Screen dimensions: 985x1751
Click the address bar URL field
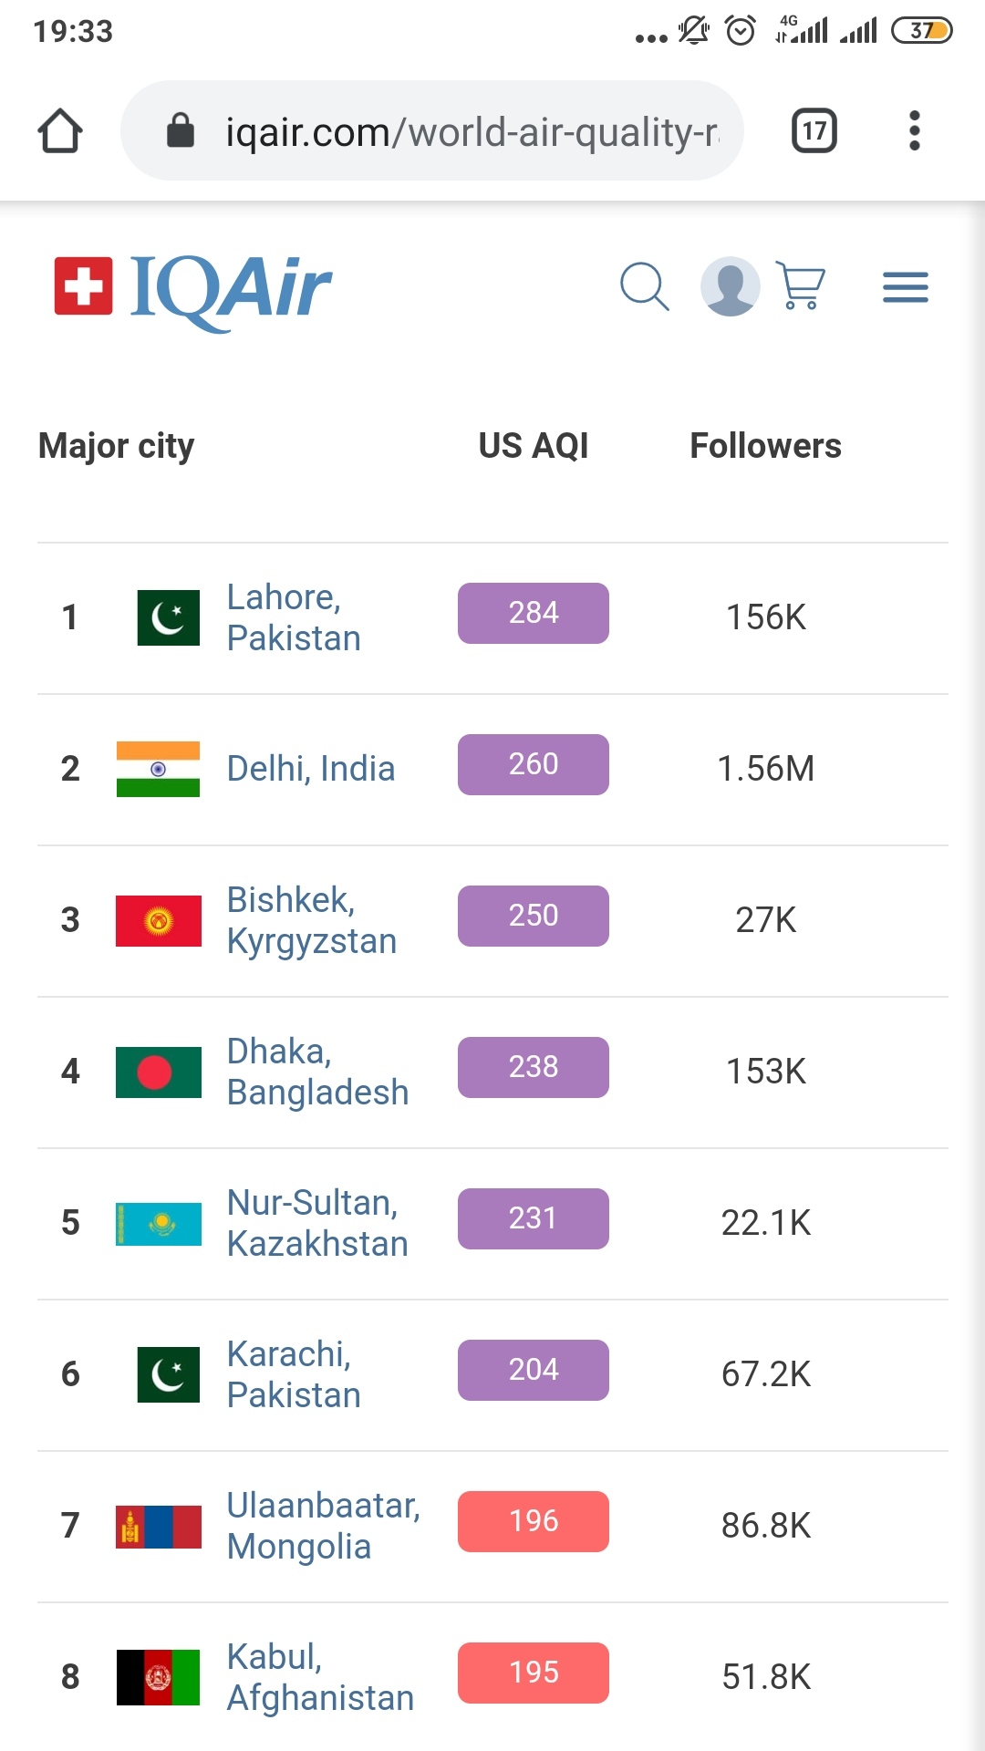tap(471, 131)
